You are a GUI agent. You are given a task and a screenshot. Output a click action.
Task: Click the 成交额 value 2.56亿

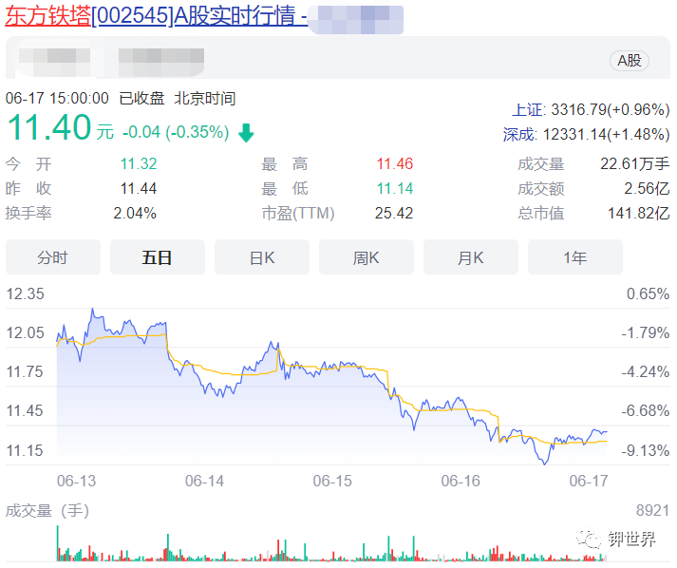(x=647, y=189)
